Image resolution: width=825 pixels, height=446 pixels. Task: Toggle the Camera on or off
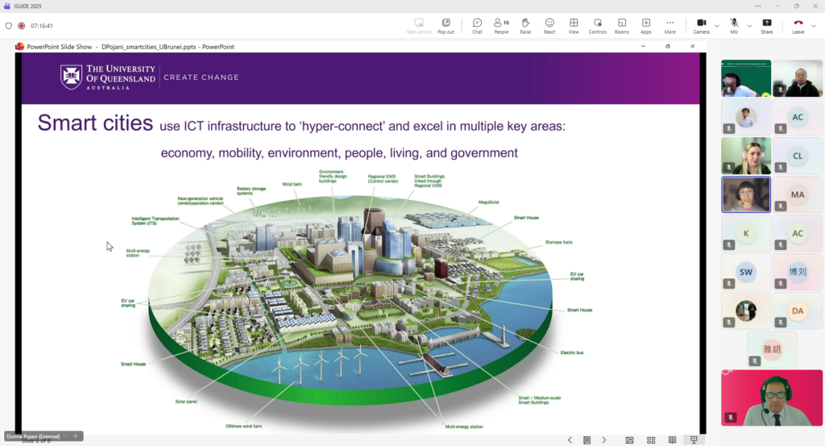[x=700, y=26]
